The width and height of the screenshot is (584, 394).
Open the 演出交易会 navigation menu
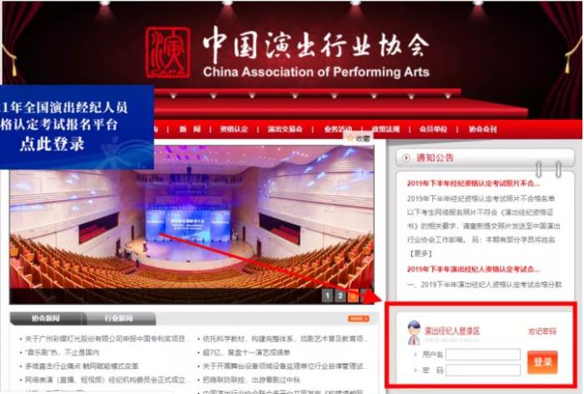pos(285,129)
